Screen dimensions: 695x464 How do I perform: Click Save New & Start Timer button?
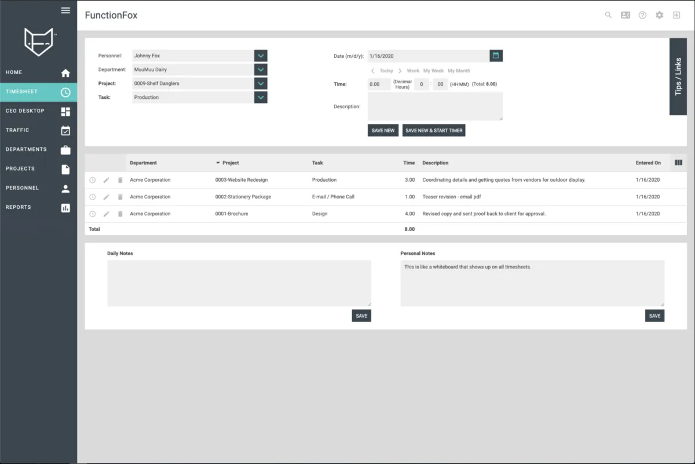(434, 130)
